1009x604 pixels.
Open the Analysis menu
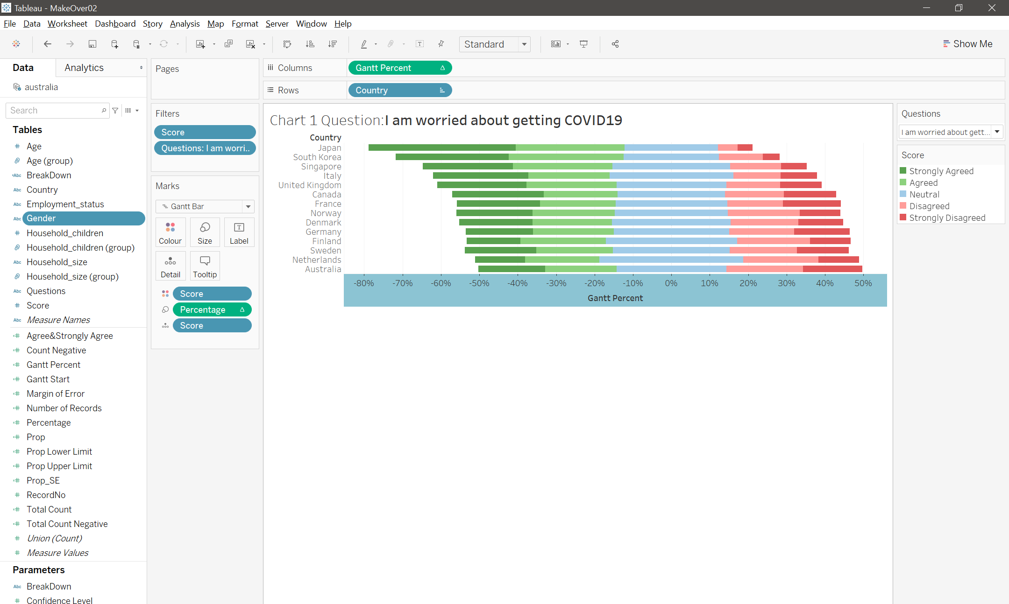click(x=185, y=24)
